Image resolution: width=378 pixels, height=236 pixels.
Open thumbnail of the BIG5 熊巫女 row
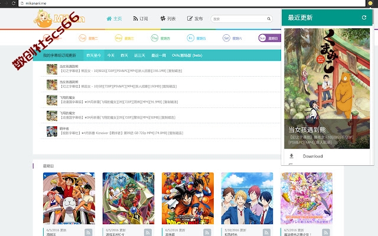pyautogui.click(x=52, y=69)
